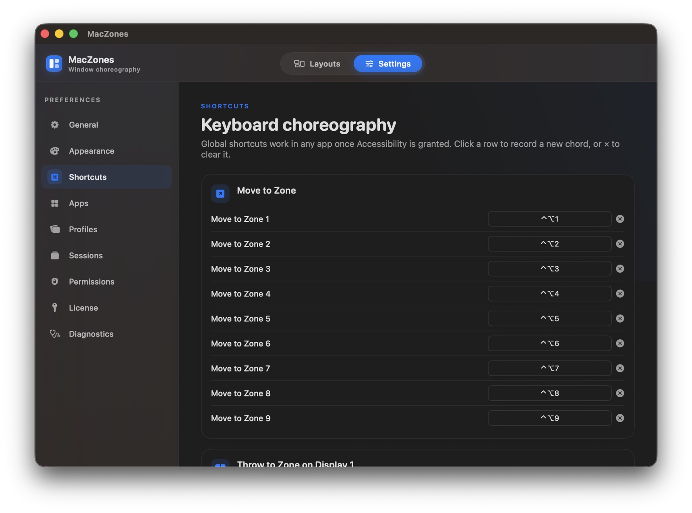Click the Sessions tray icon
Image resolution: width=692 pixels, height=513 pixels.
(55, 255)
